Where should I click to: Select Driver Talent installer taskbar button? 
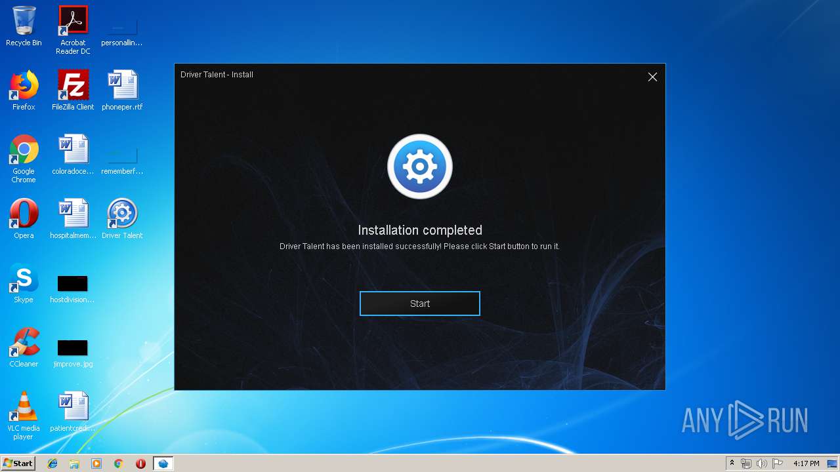[x=163, y=463]
